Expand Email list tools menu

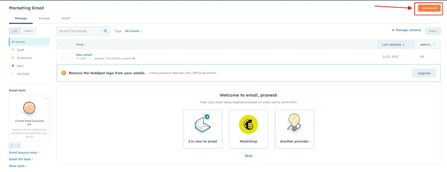(x=21, y=159)
